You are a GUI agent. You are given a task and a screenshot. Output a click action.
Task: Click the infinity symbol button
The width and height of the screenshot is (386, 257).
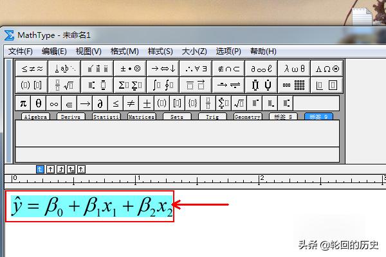click(54, 103)
